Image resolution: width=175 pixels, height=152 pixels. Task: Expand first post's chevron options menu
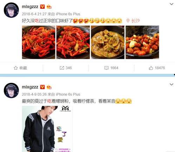tap(171, 4)
